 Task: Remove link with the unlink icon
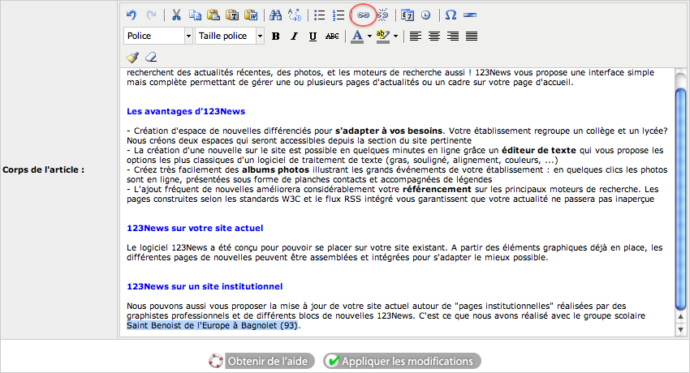coord(383,15)
